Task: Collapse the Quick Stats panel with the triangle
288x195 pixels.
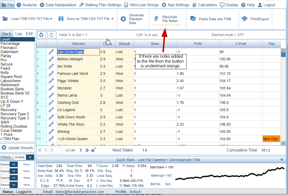Action: point(282,160)
